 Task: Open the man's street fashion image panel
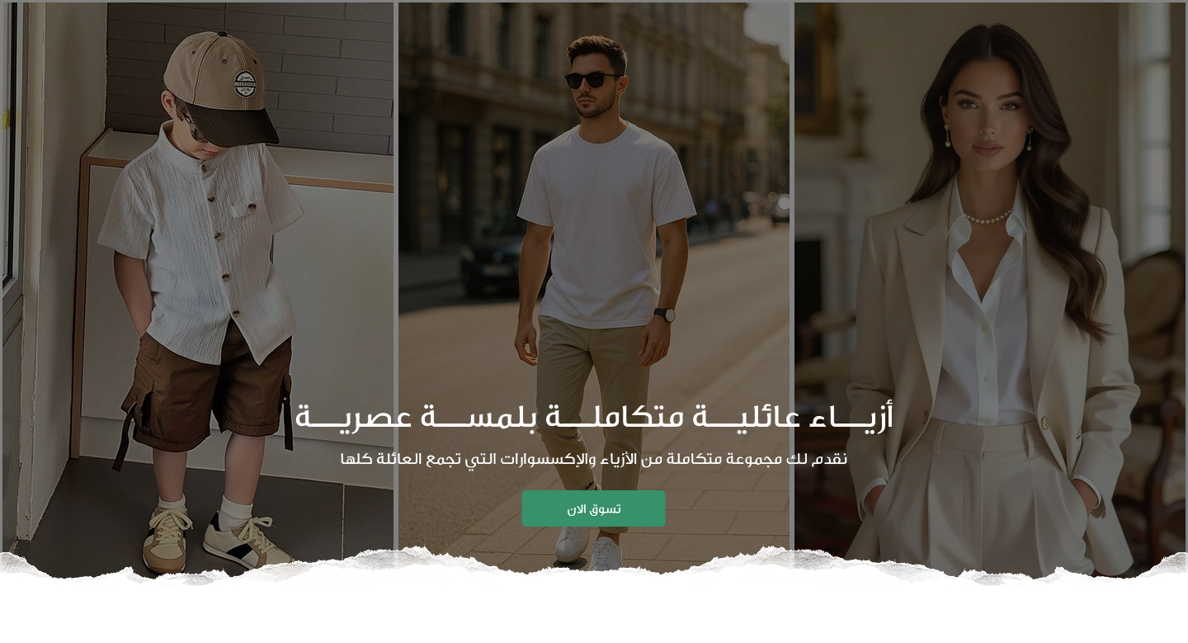[594, 289]
